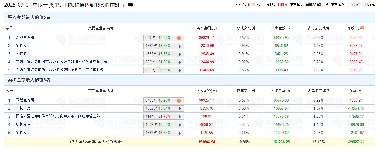Viewport: 381px width, 151px height.
Task: Click arrow icon for 拉萨金融城南环路证券营业部 row
Action: [180, 62]
